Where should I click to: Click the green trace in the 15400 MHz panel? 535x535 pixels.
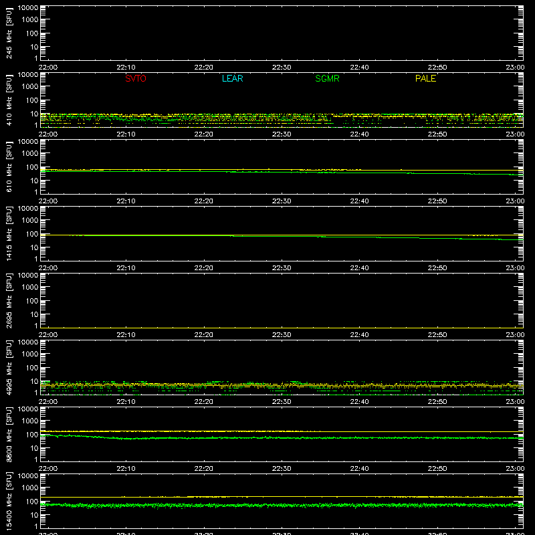point(282,505)
